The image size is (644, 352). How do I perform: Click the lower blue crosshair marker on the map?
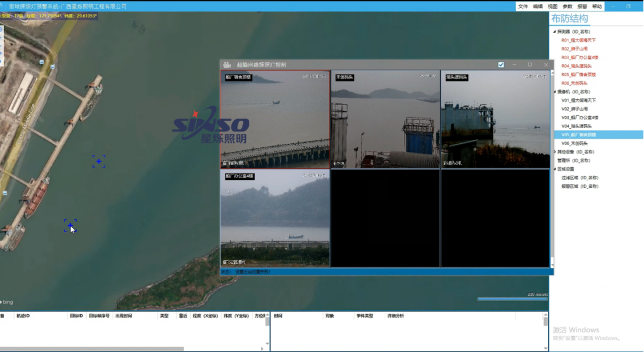tap(70, 226)
